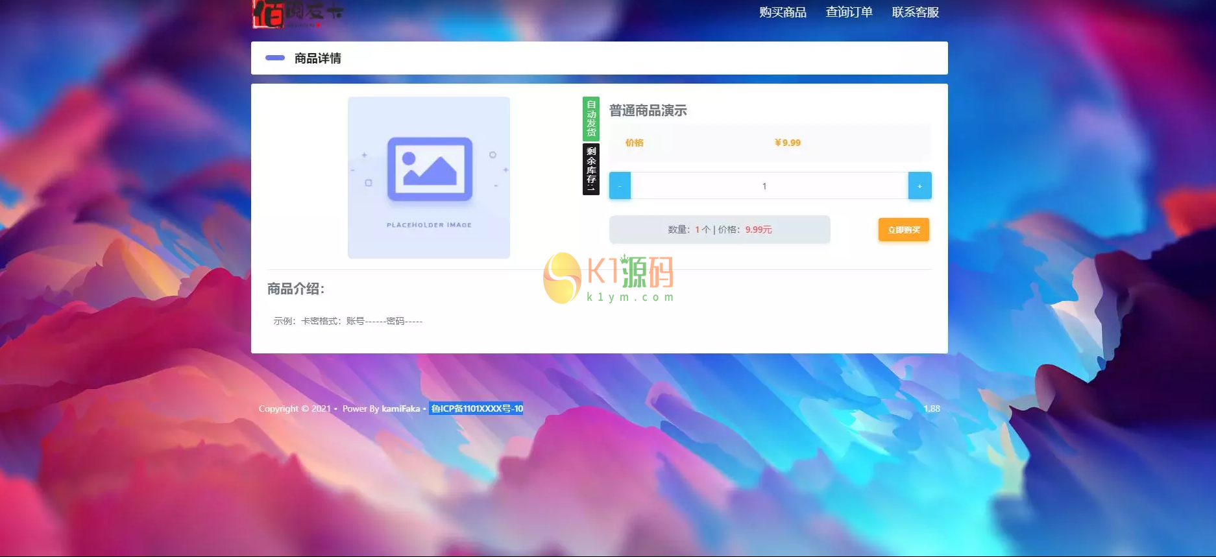The image size is (1216, 557).
Task: Increase quantity with the plus button
Action: point(919,186)
